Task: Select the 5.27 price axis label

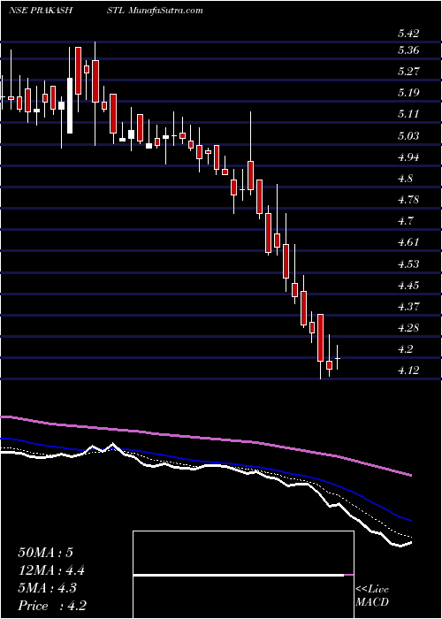Action: pyautogui.click(x=408, y=72)
